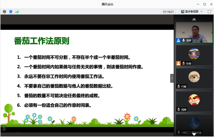Click the blue host badge on 雷辉
Image resolution: width=214 pixels, height=138 pixels.
point(178,40)
